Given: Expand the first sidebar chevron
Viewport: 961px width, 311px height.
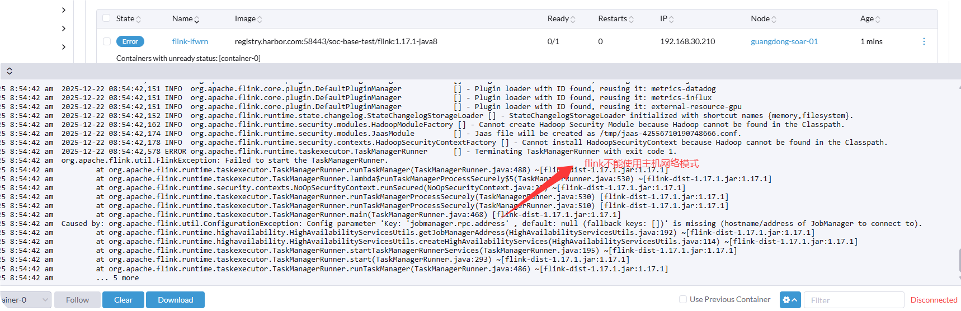Looking at the screenshot, I should [x=63, y=10].
